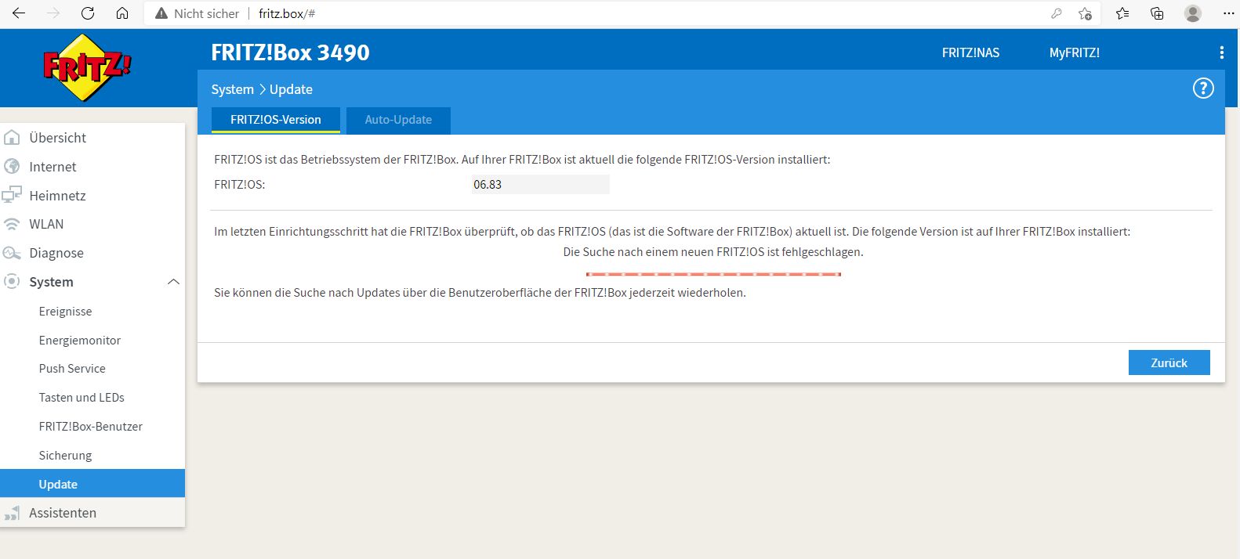The height and width of the screenshot is (559, 1240).
Task: Click the Assistenten wizard icon
Action: pos(12,513)
